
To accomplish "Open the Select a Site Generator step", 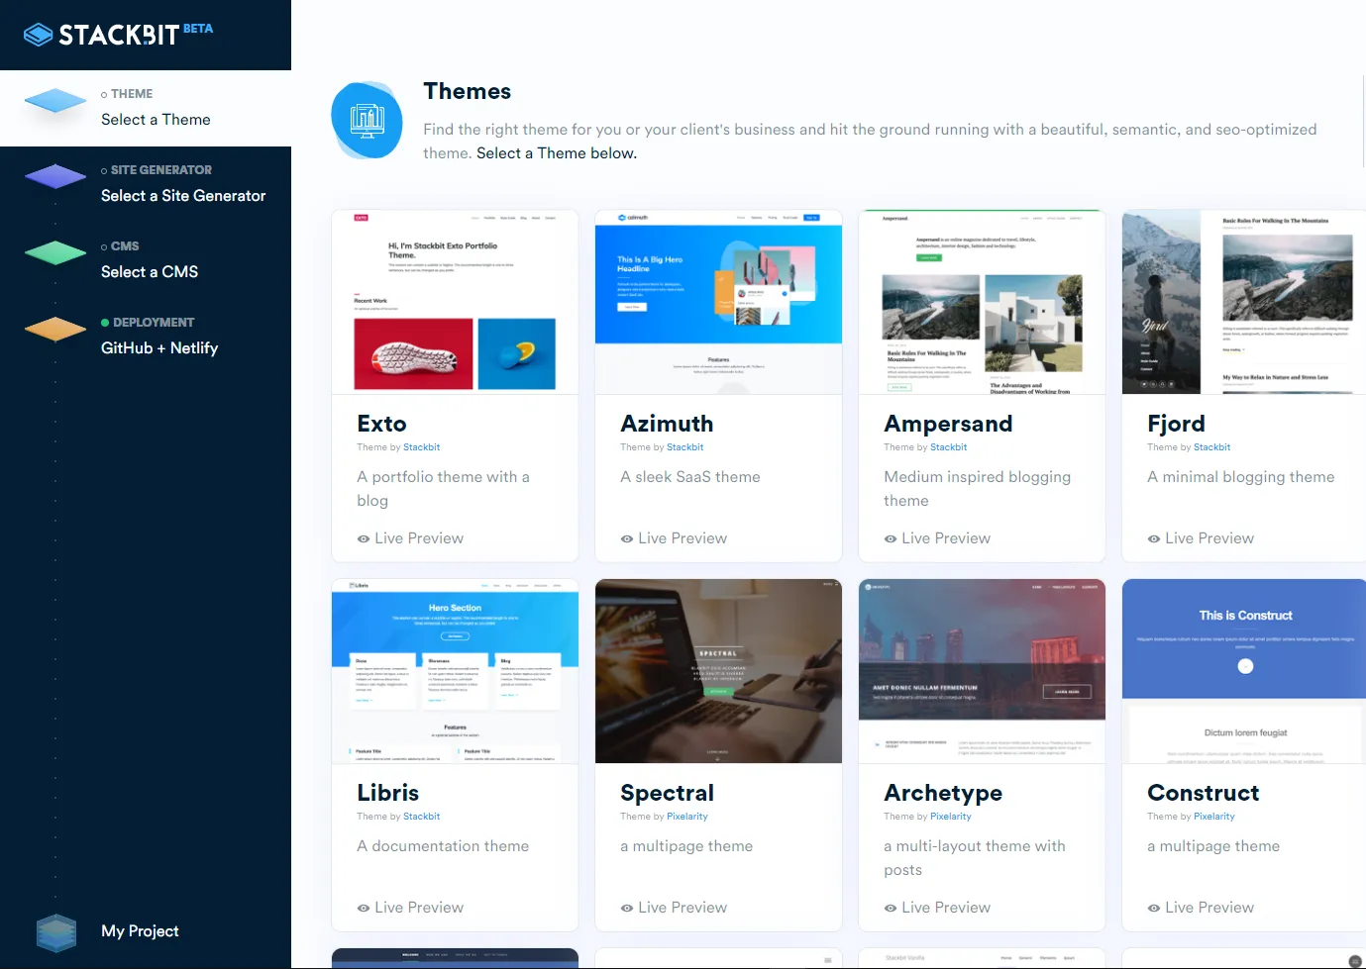I will click(182, 196).
